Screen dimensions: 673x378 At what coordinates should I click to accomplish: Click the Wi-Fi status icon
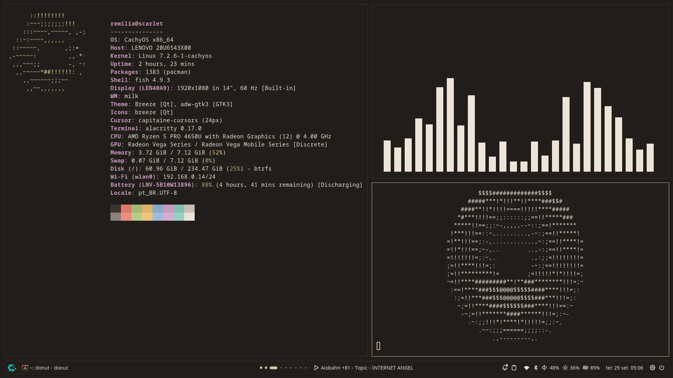click(x=526, y=368)
